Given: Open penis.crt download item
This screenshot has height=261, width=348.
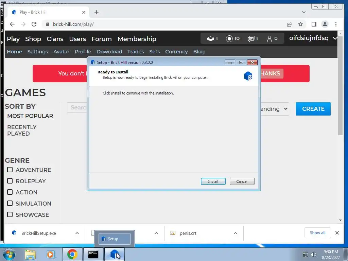Looking at the screenshot, I should 188,233.
